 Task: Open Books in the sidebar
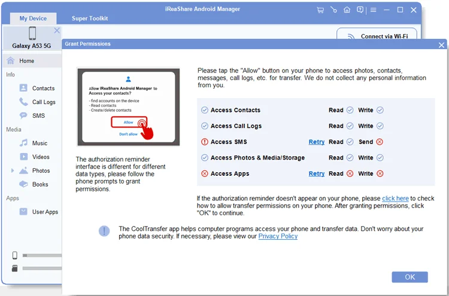coord(40,184)
